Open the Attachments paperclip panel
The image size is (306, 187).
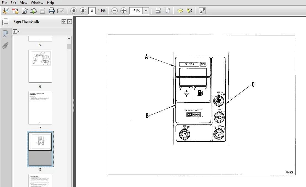[x=5, y=45]
